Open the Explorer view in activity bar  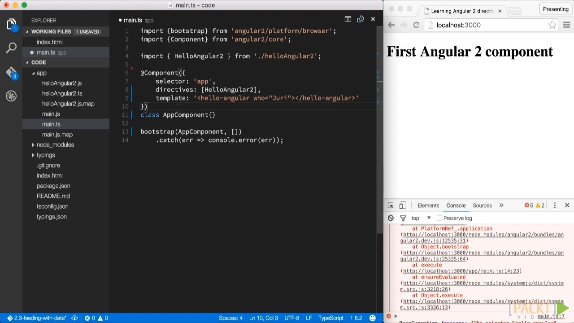[11, 25]
